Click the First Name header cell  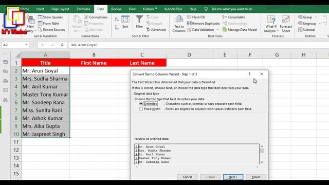(x=94, y=63)
